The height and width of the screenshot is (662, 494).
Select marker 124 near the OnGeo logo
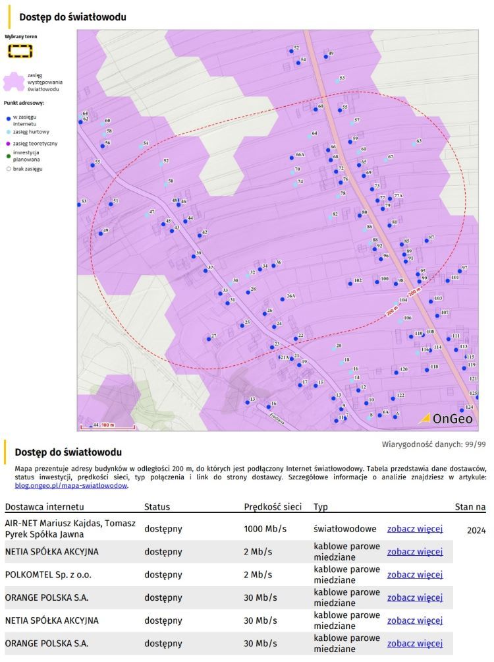click(x=462, y=410)
